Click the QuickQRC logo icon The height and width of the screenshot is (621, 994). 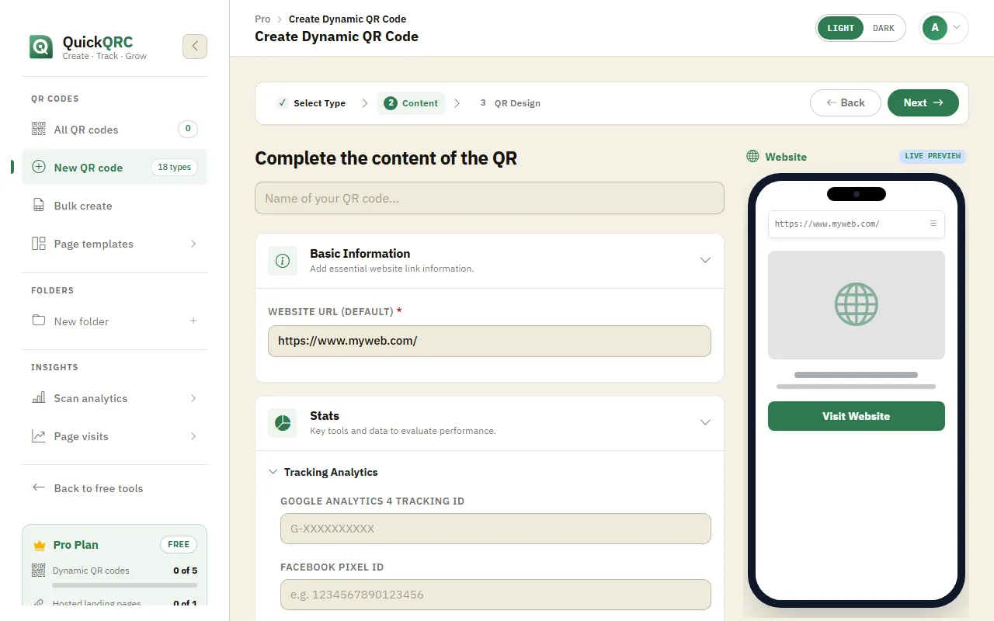[41, 47]
